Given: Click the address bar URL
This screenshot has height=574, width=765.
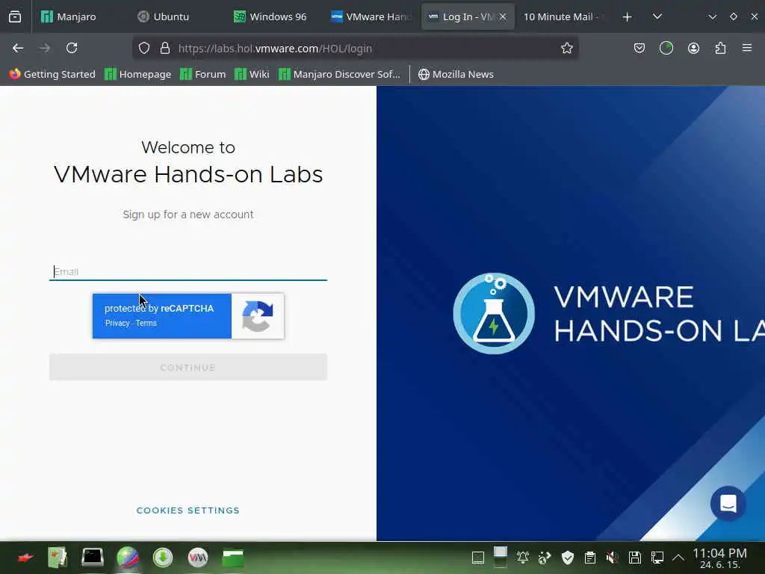Looking at the screenshot, I should click(x=275, y=49).
